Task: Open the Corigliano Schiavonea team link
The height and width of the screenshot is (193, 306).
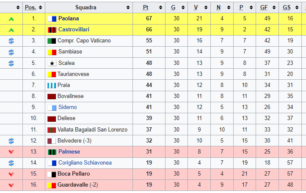Action: 85,163
